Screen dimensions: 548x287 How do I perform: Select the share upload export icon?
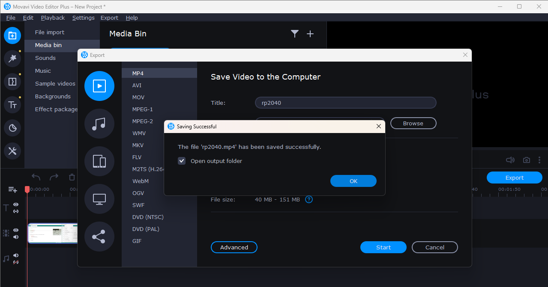click(99, 237)
